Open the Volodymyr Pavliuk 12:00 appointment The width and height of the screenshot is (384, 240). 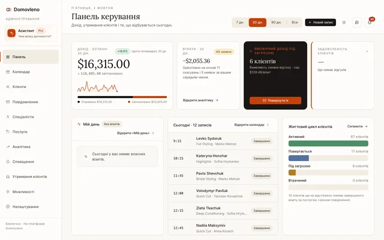pyautogui.click(x=223, y=193)
